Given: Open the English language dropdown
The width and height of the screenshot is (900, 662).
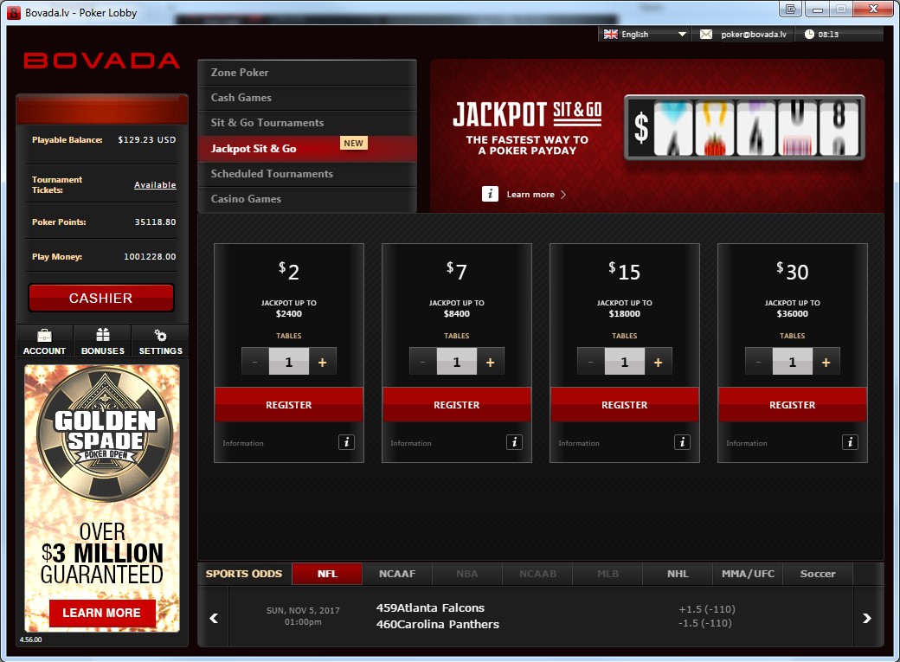Looking at the screenshot, I should pyautogui.click(x=644, y=35).
